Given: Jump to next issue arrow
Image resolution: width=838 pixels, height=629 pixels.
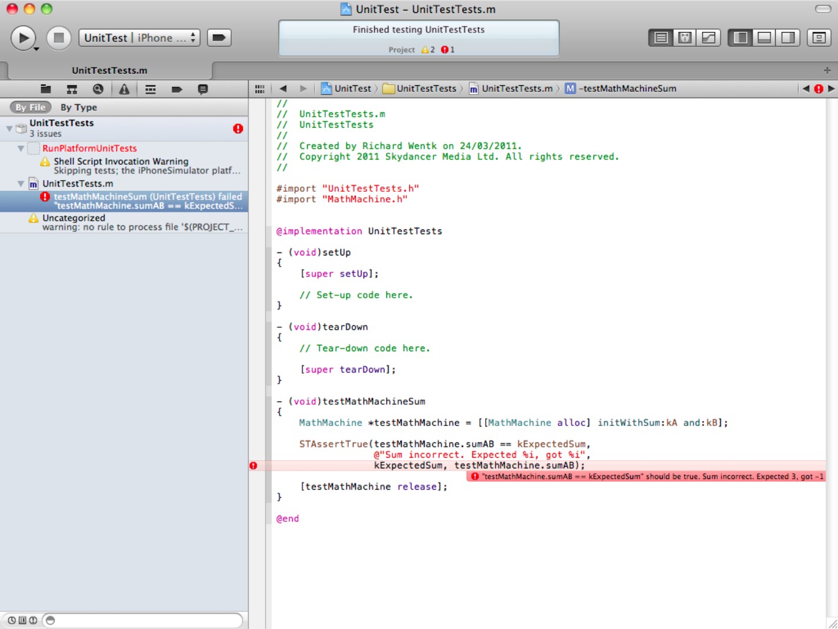Looking at the screenshot, I should pos(831,89).
